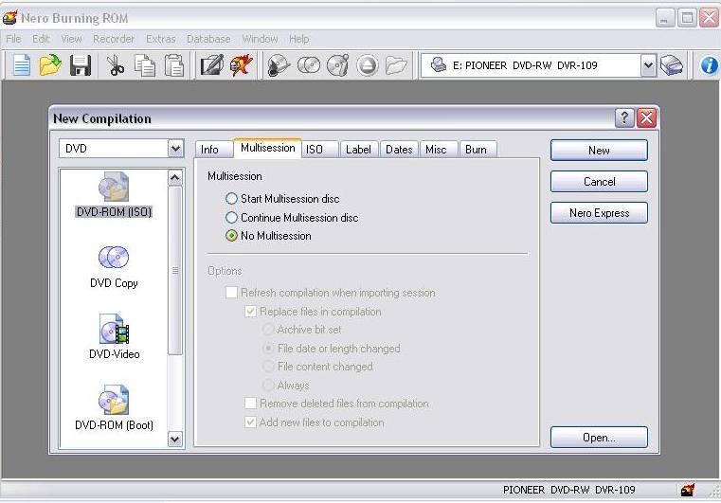Open the File menu
This screenshot has width=721, height=503.
13,39
